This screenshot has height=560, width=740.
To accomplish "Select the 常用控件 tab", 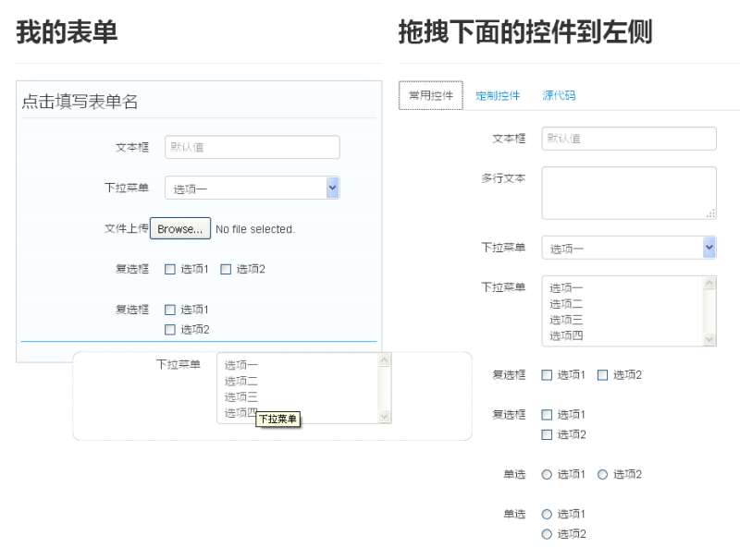I will [x=431, y=95].
